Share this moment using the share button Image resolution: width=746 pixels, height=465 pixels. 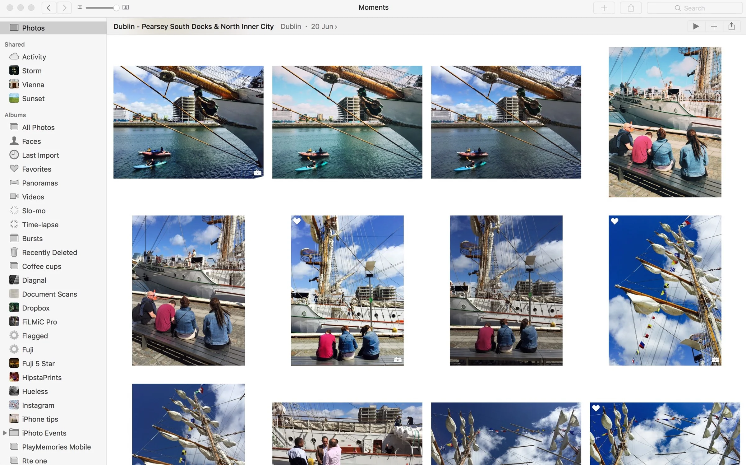click(x=731, y=26)
